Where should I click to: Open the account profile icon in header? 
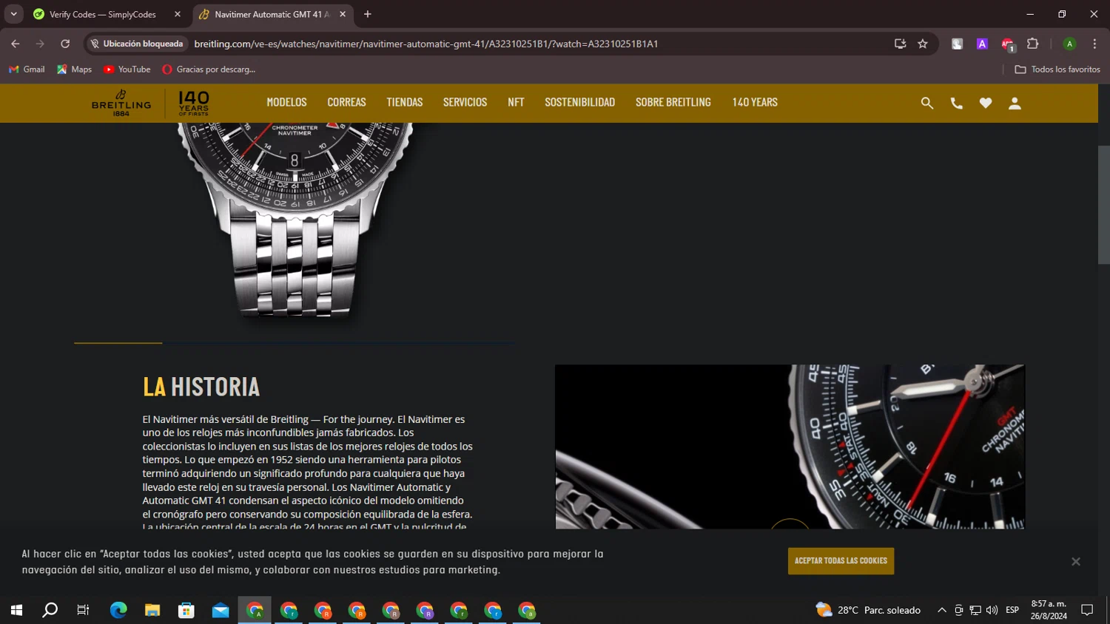click(1015, 104)
